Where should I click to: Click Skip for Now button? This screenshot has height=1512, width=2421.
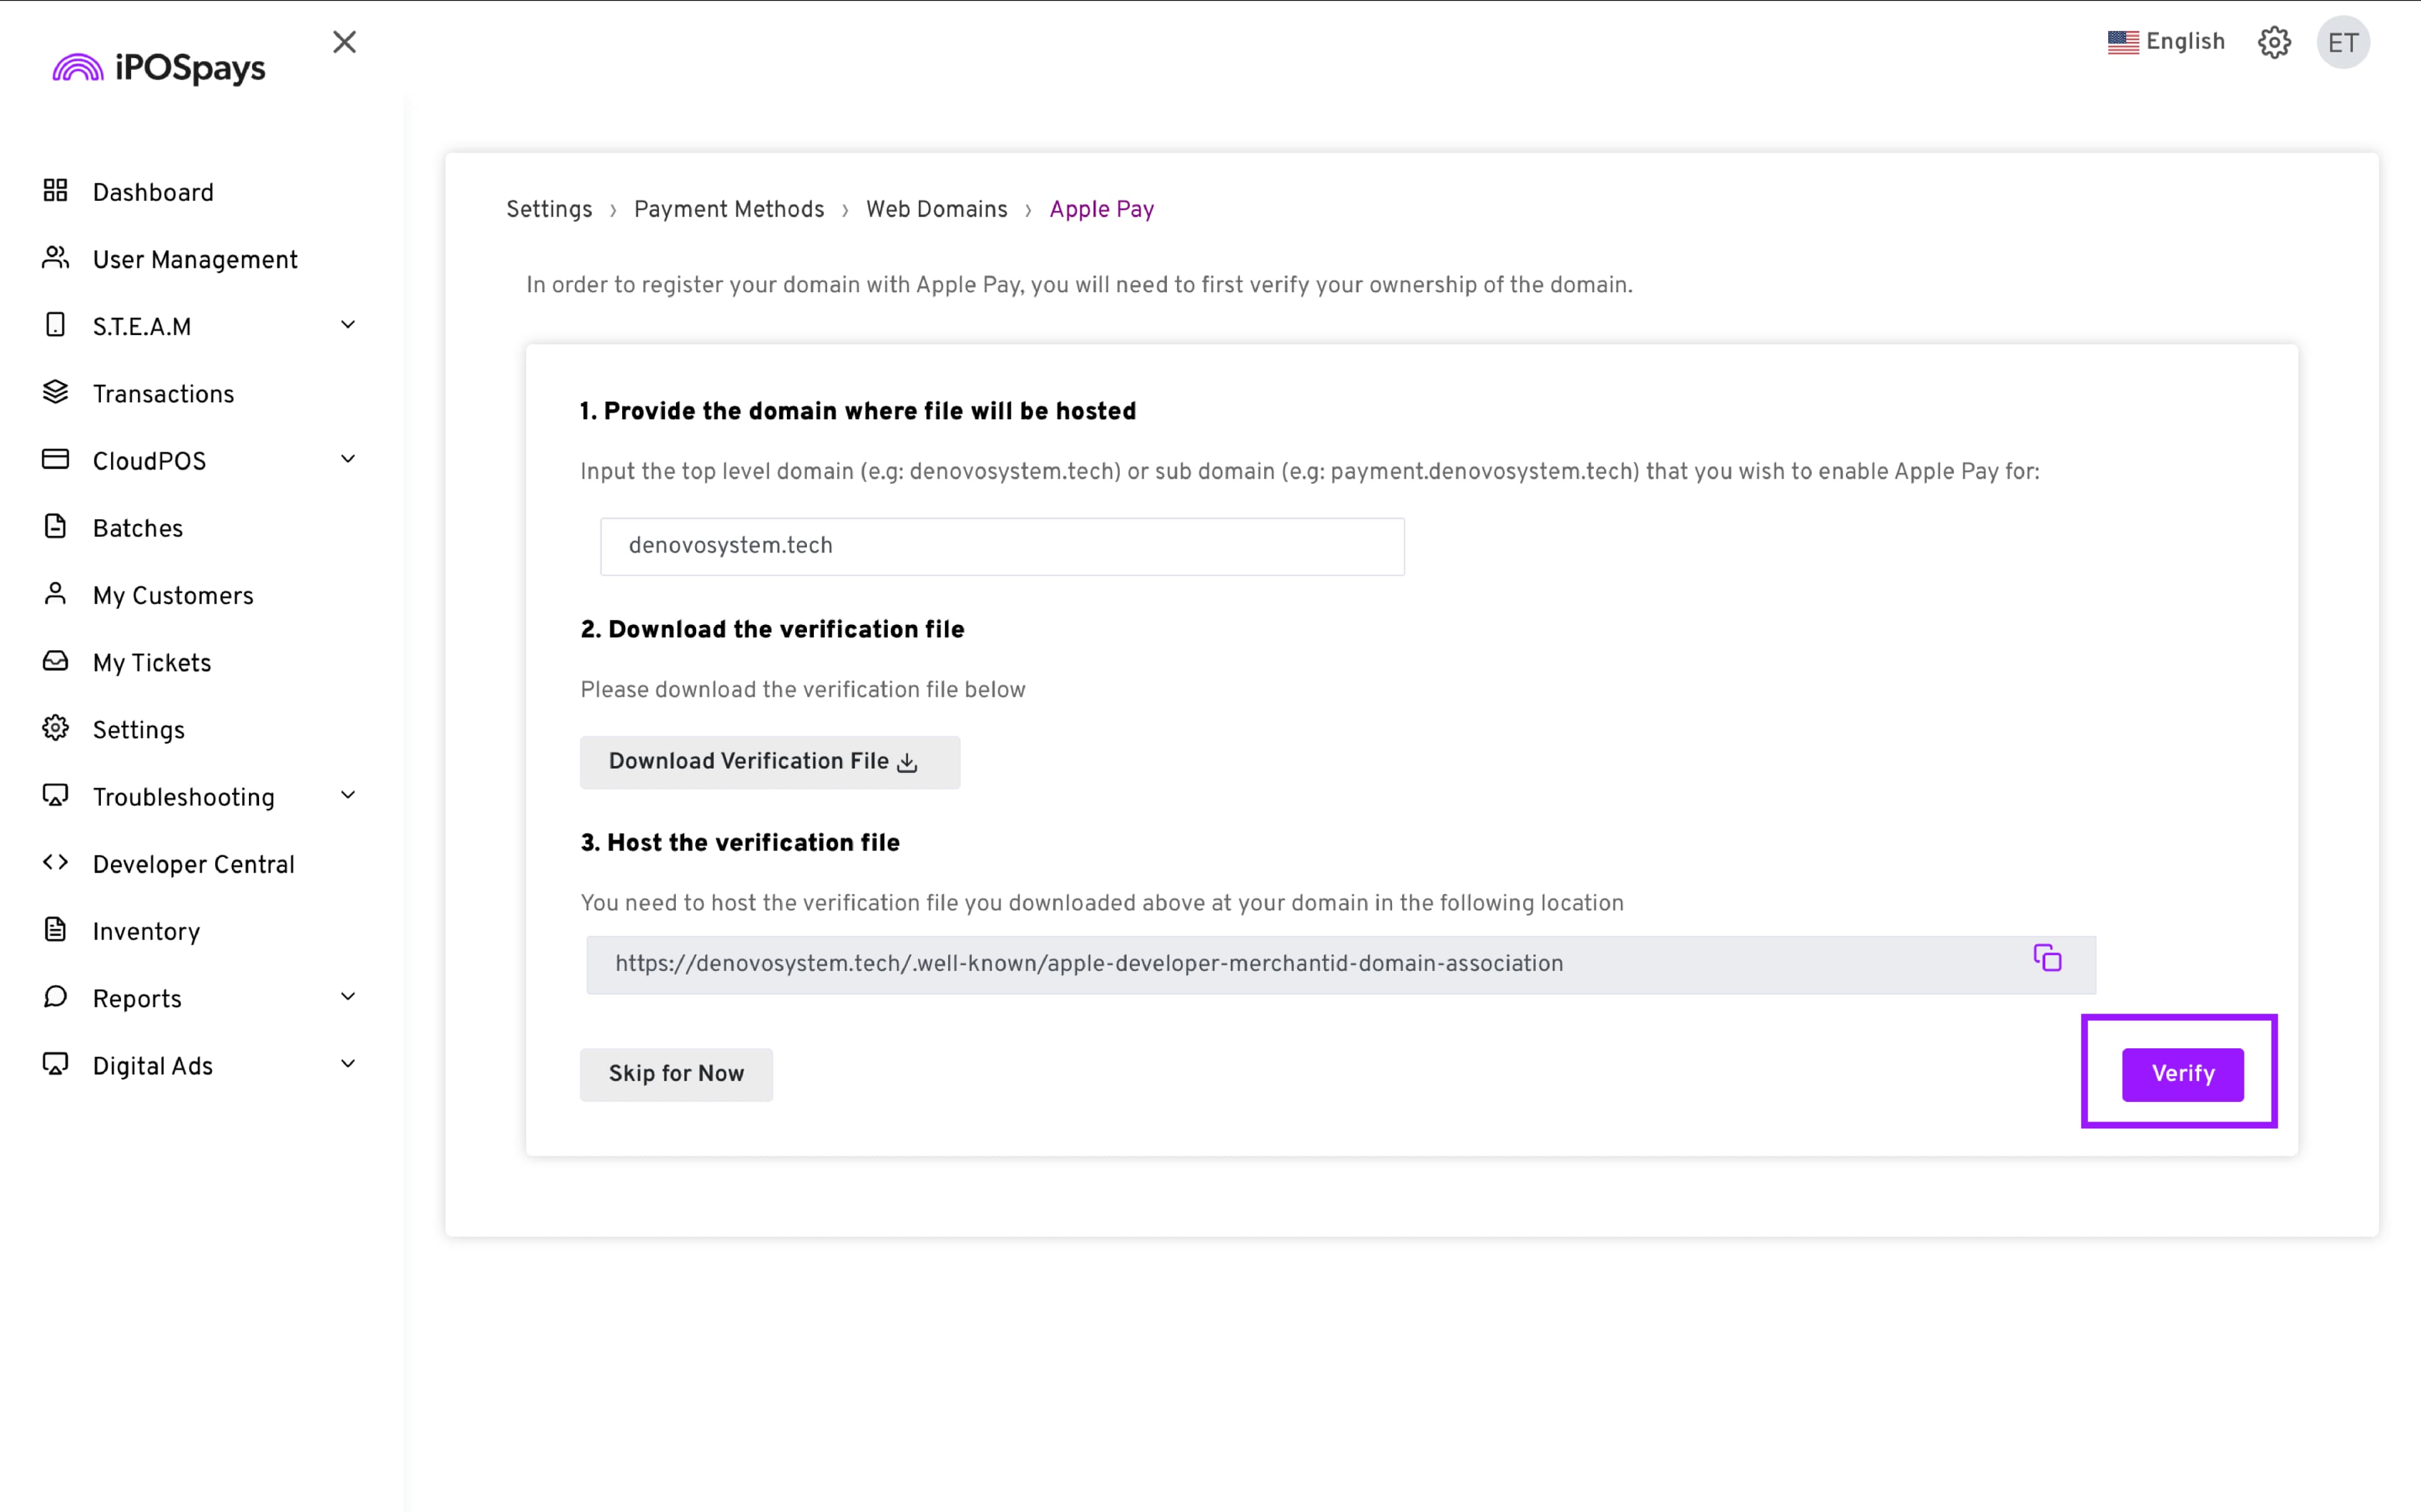tap(676, 1074)
